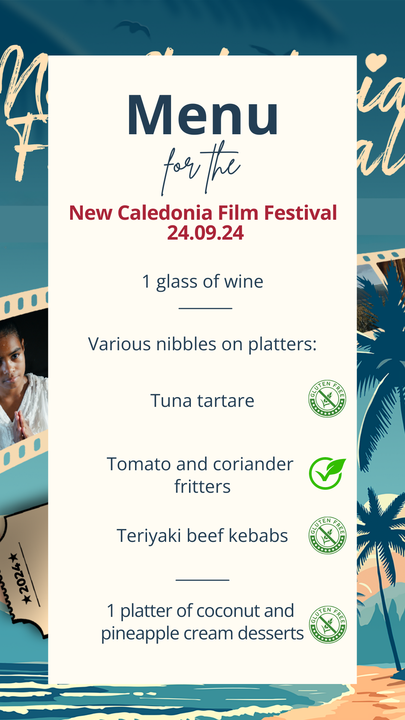Image resolution: width=405 pixels, height=720 pixels.
Task: Click the film strip photo of the girl
Action: [x=21, y=379]
